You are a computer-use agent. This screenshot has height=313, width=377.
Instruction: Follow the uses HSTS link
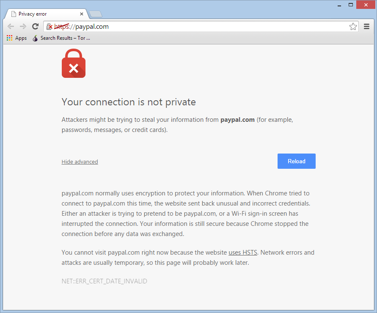point(243,253)
